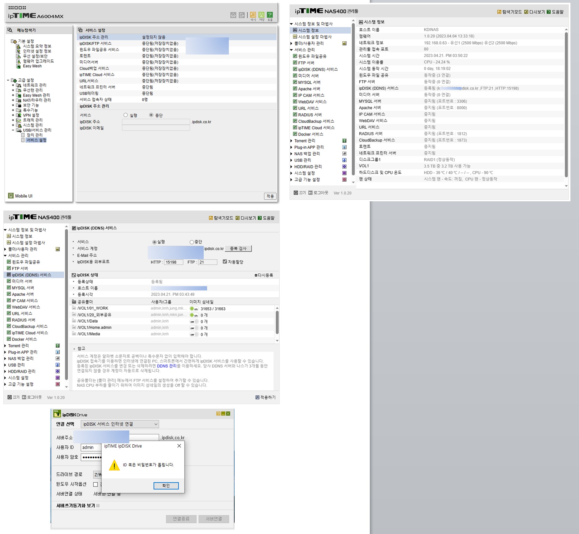
Task: Toggle the thumbnail switch for /VOL1/01_WORK
Action: [194, 309]
